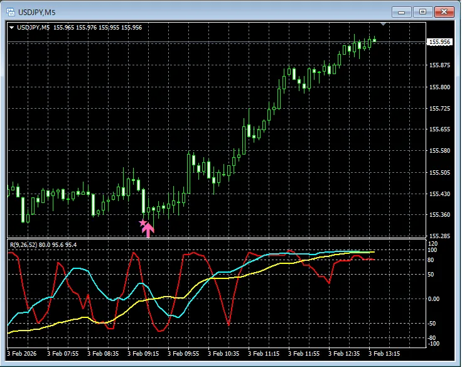Click the current price tag 155.956
The width and height of the screenshot is (462, 367).
tap(439, 42)
